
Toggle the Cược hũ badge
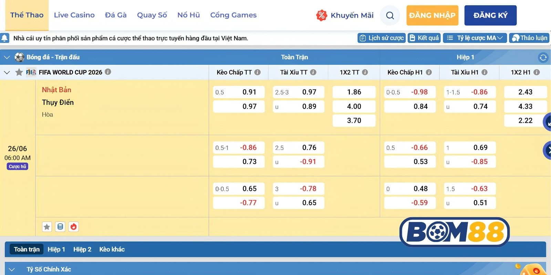18,166
